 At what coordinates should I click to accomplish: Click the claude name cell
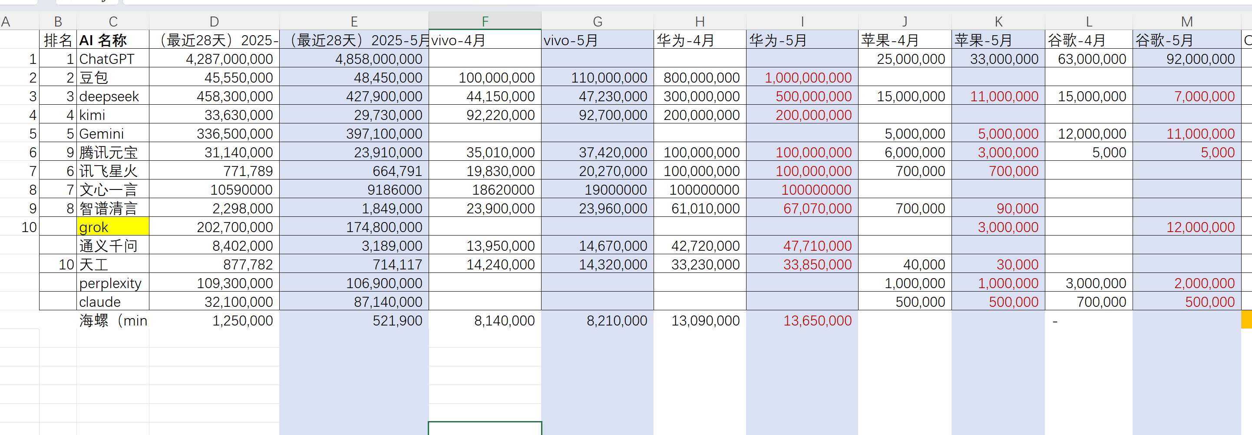113,302
